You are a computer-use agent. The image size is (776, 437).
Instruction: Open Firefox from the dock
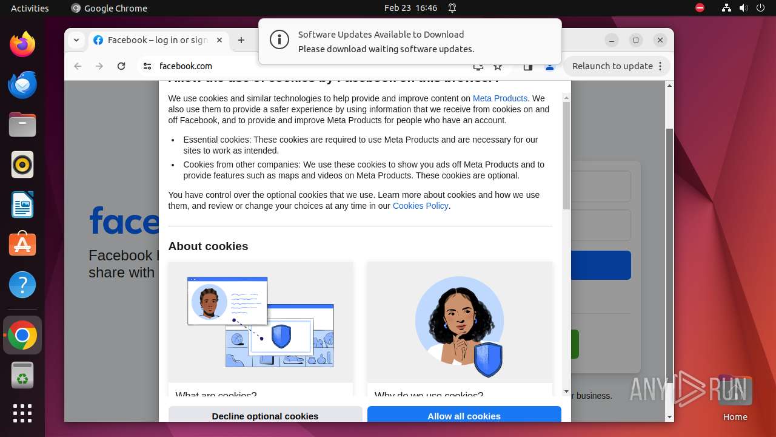22,44
